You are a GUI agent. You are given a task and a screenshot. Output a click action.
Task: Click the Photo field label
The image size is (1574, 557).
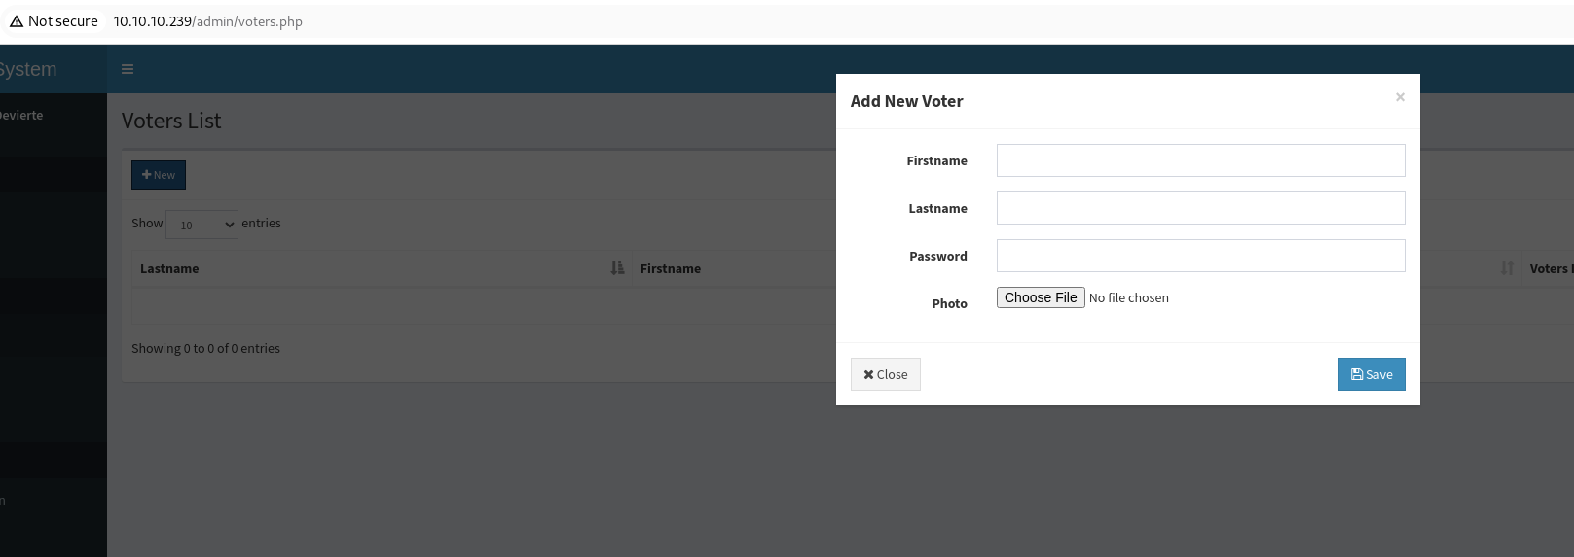click(949, 304)
